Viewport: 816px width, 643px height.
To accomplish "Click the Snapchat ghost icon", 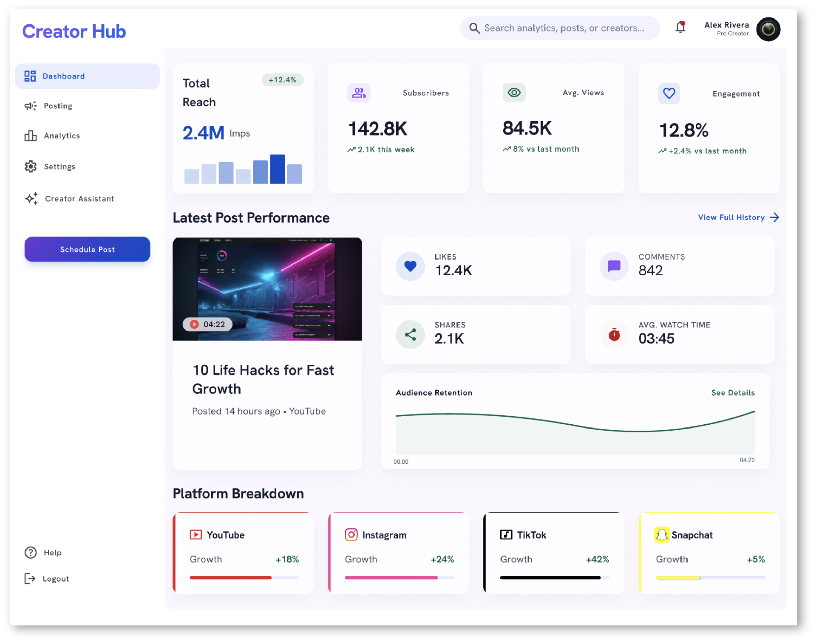I will click(661, 535).
